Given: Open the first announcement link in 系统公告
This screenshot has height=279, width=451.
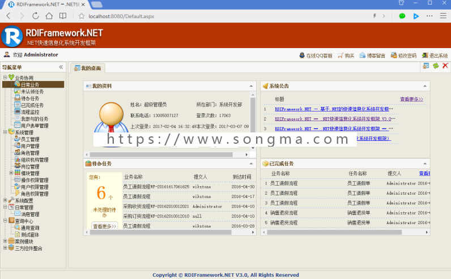Looking at the screenshot, I should pyautogui.click(x=334, y=109).
